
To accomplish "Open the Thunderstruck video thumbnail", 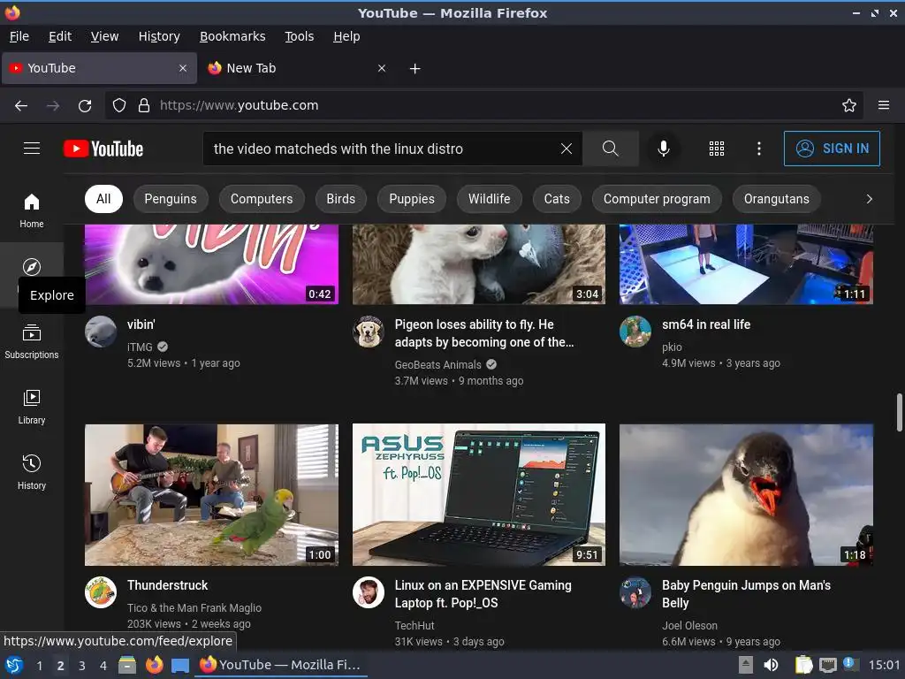I will click(211, 495).
